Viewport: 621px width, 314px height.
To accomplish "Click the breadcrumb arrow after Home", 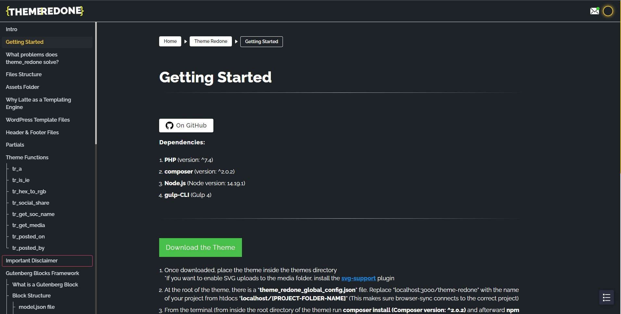I will click(x=185, y=41).
